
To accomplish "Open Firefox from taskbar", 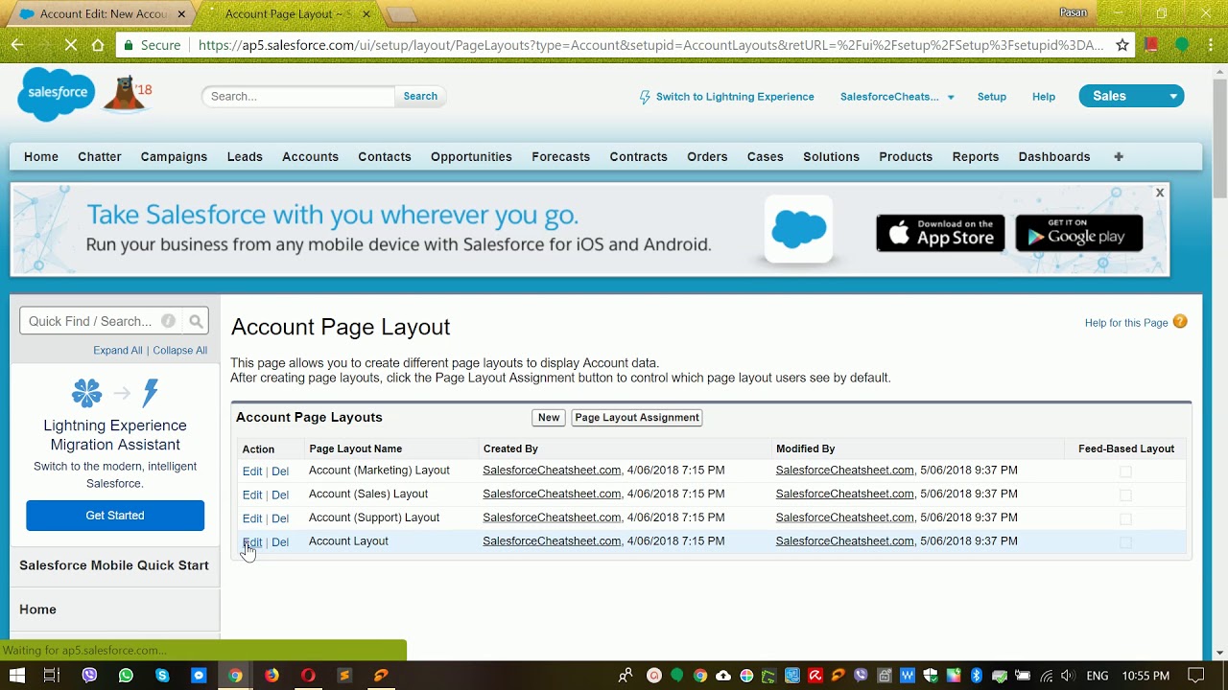I will [x=272, y=676].
